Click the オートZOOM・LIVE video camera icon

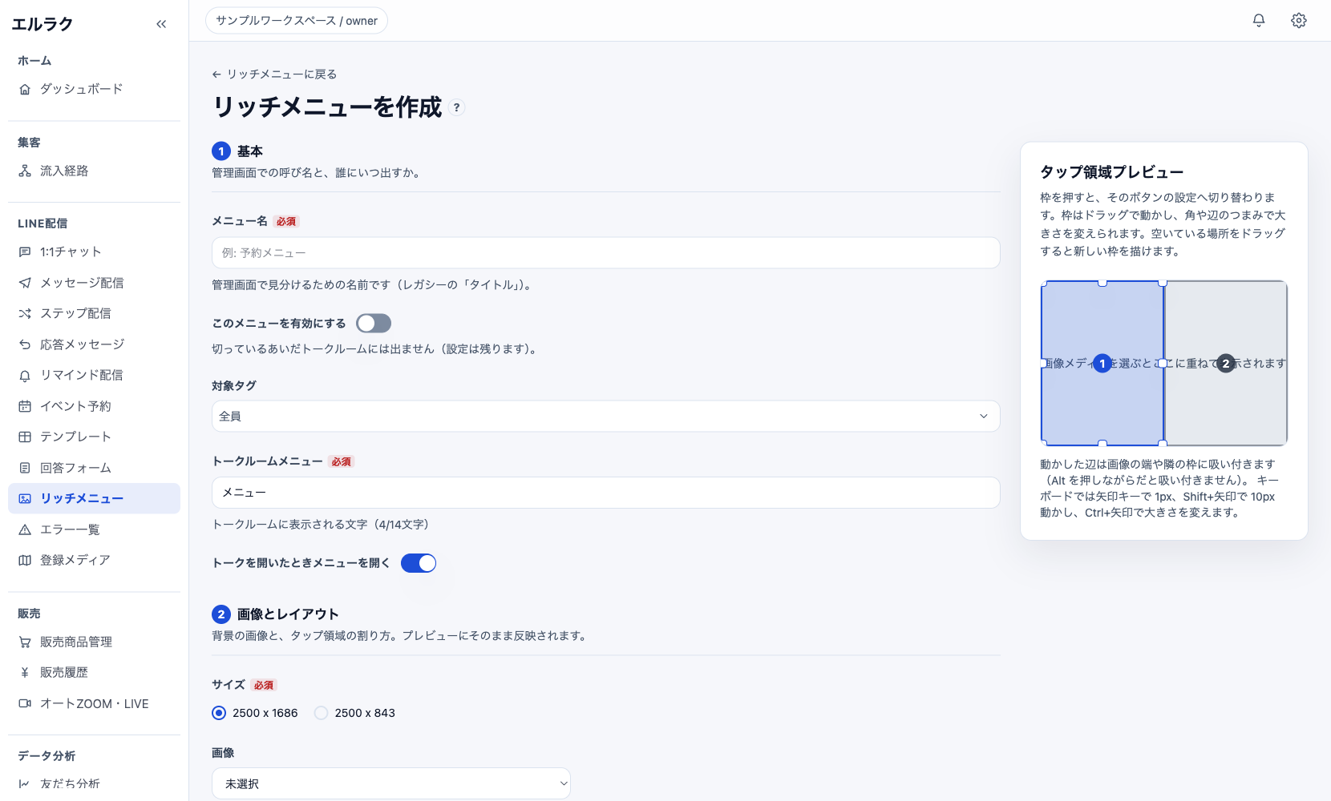[x=25, y=703]
